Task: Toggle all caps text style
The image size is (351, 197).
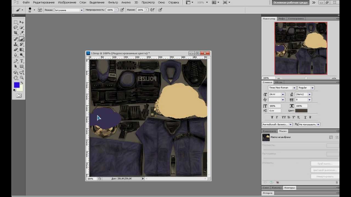Action: coord(284,117)
